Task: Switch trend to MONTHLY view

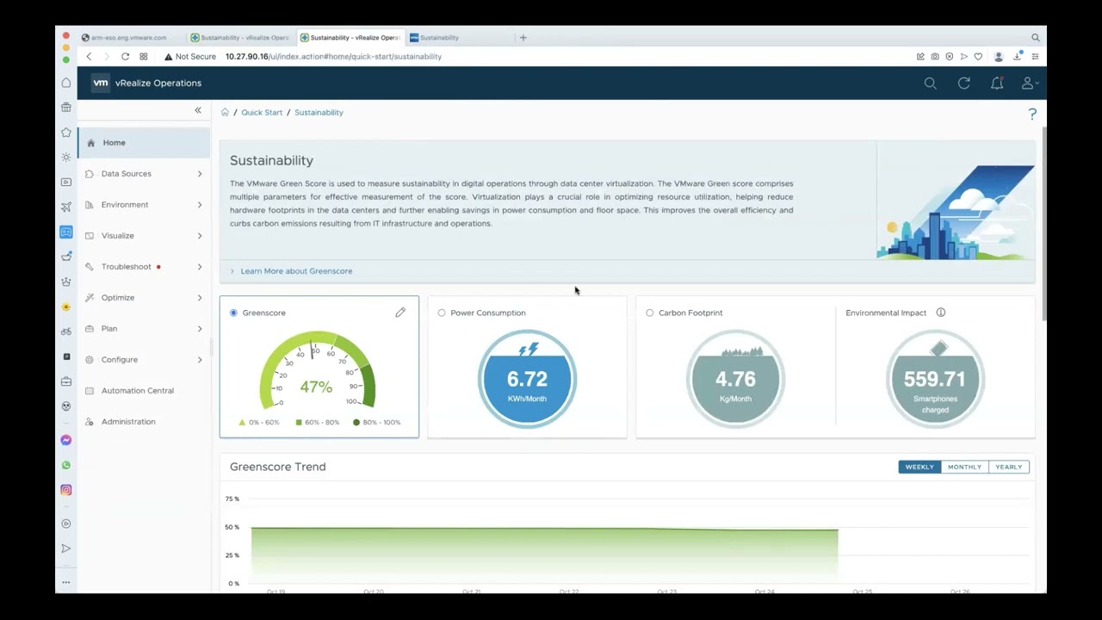Action: 964,467
